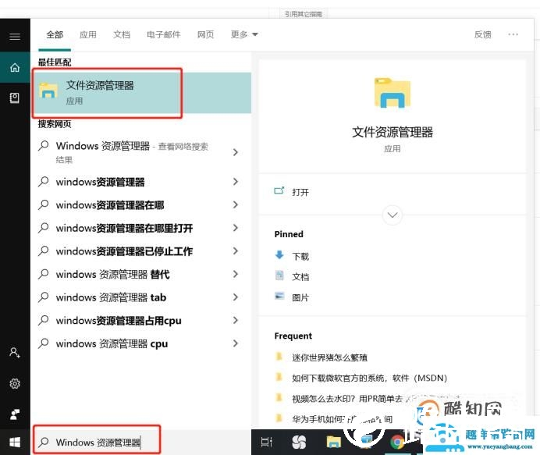Viewport: 540px width, 455px height.
Task: Click the Task View icon on taskbar
Action: pos(267,443)
